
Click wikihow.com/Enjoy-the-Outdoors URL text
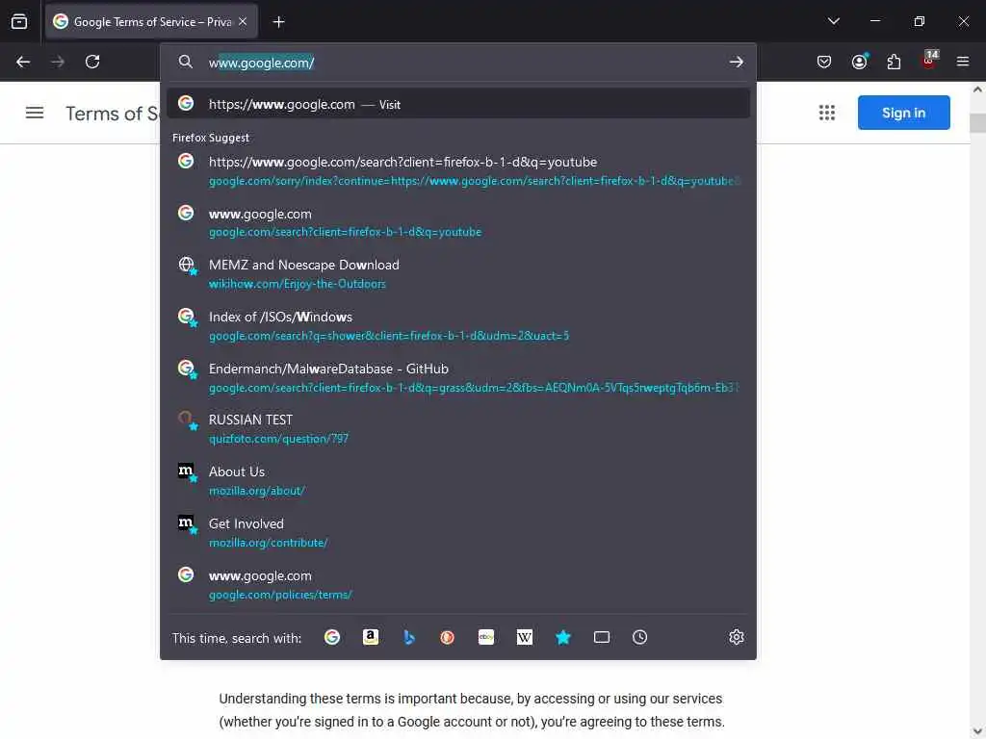point(297,284)
